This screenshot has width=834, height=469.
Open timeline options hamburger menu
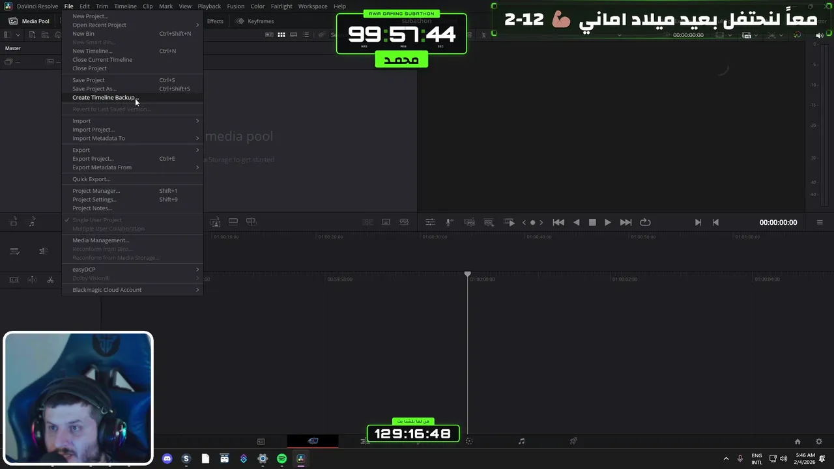point(820,222)
